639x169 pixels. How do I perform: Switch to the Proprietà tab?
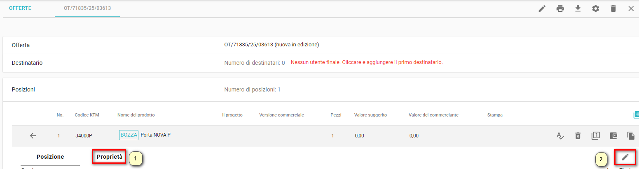109,157
